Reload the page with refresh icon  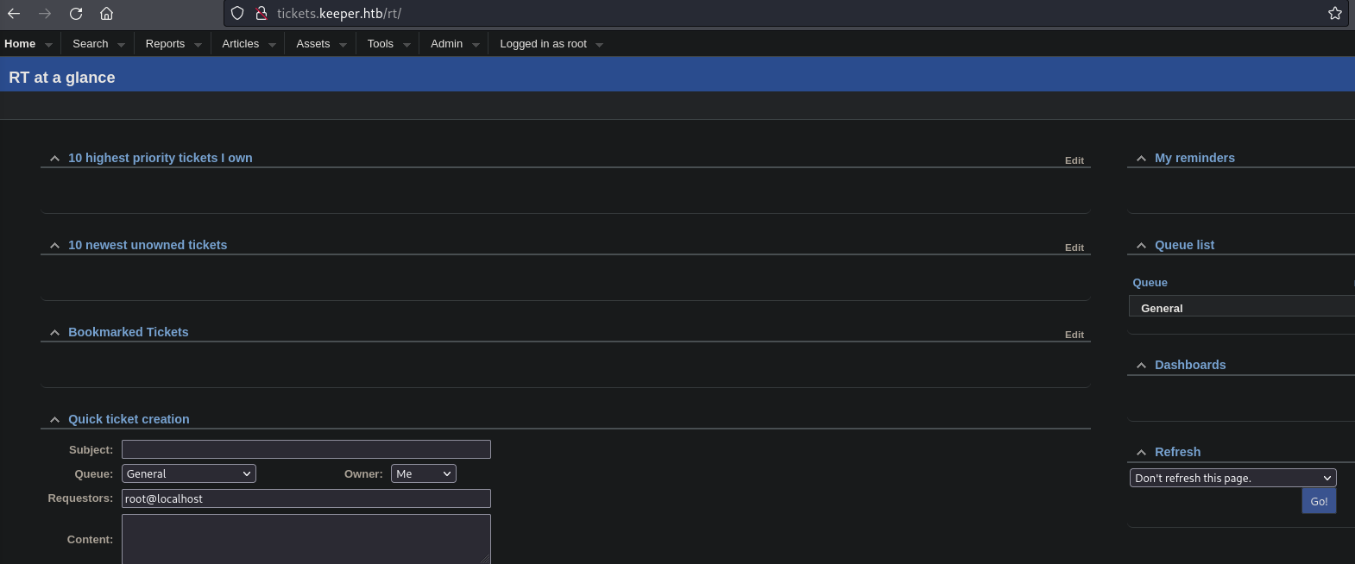pos(76,14)
